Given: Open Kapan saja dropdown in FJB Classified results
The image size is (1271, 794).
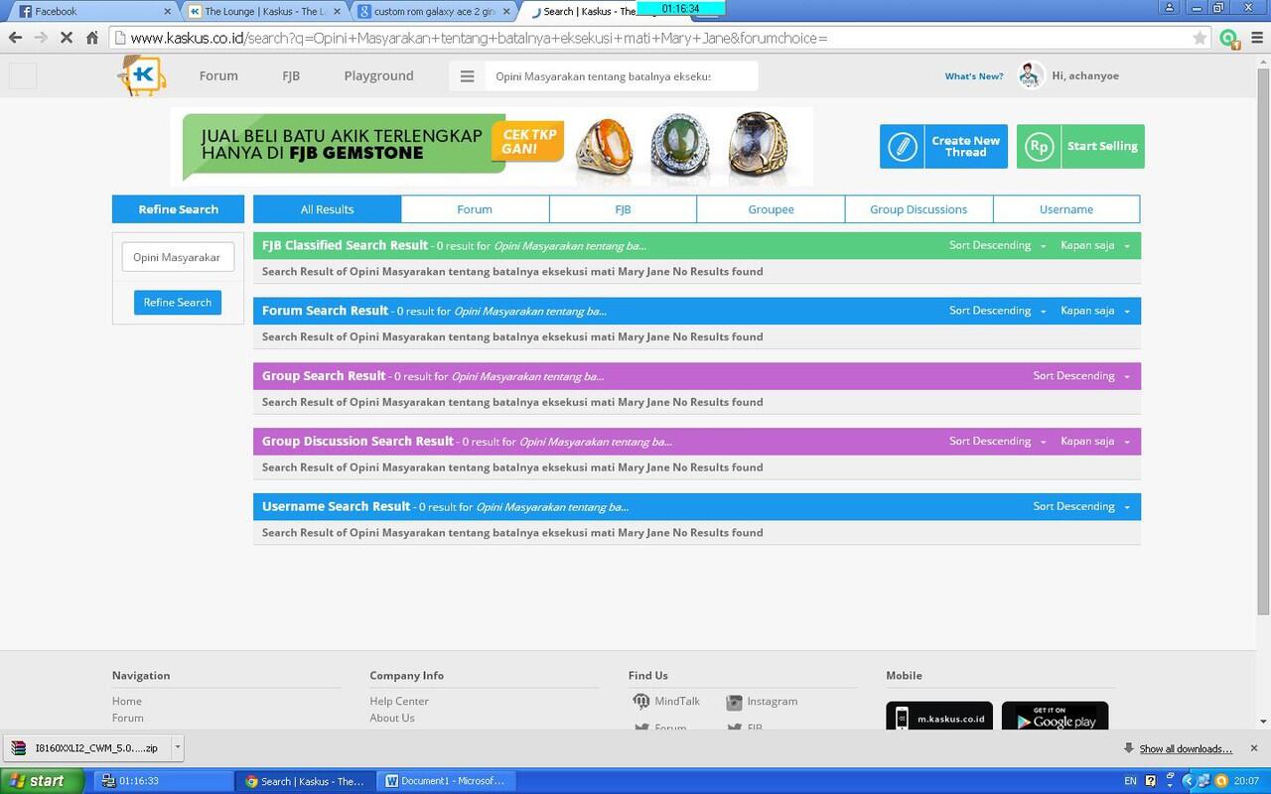Looking at the screenshot, I should (x=1095, y=245).
